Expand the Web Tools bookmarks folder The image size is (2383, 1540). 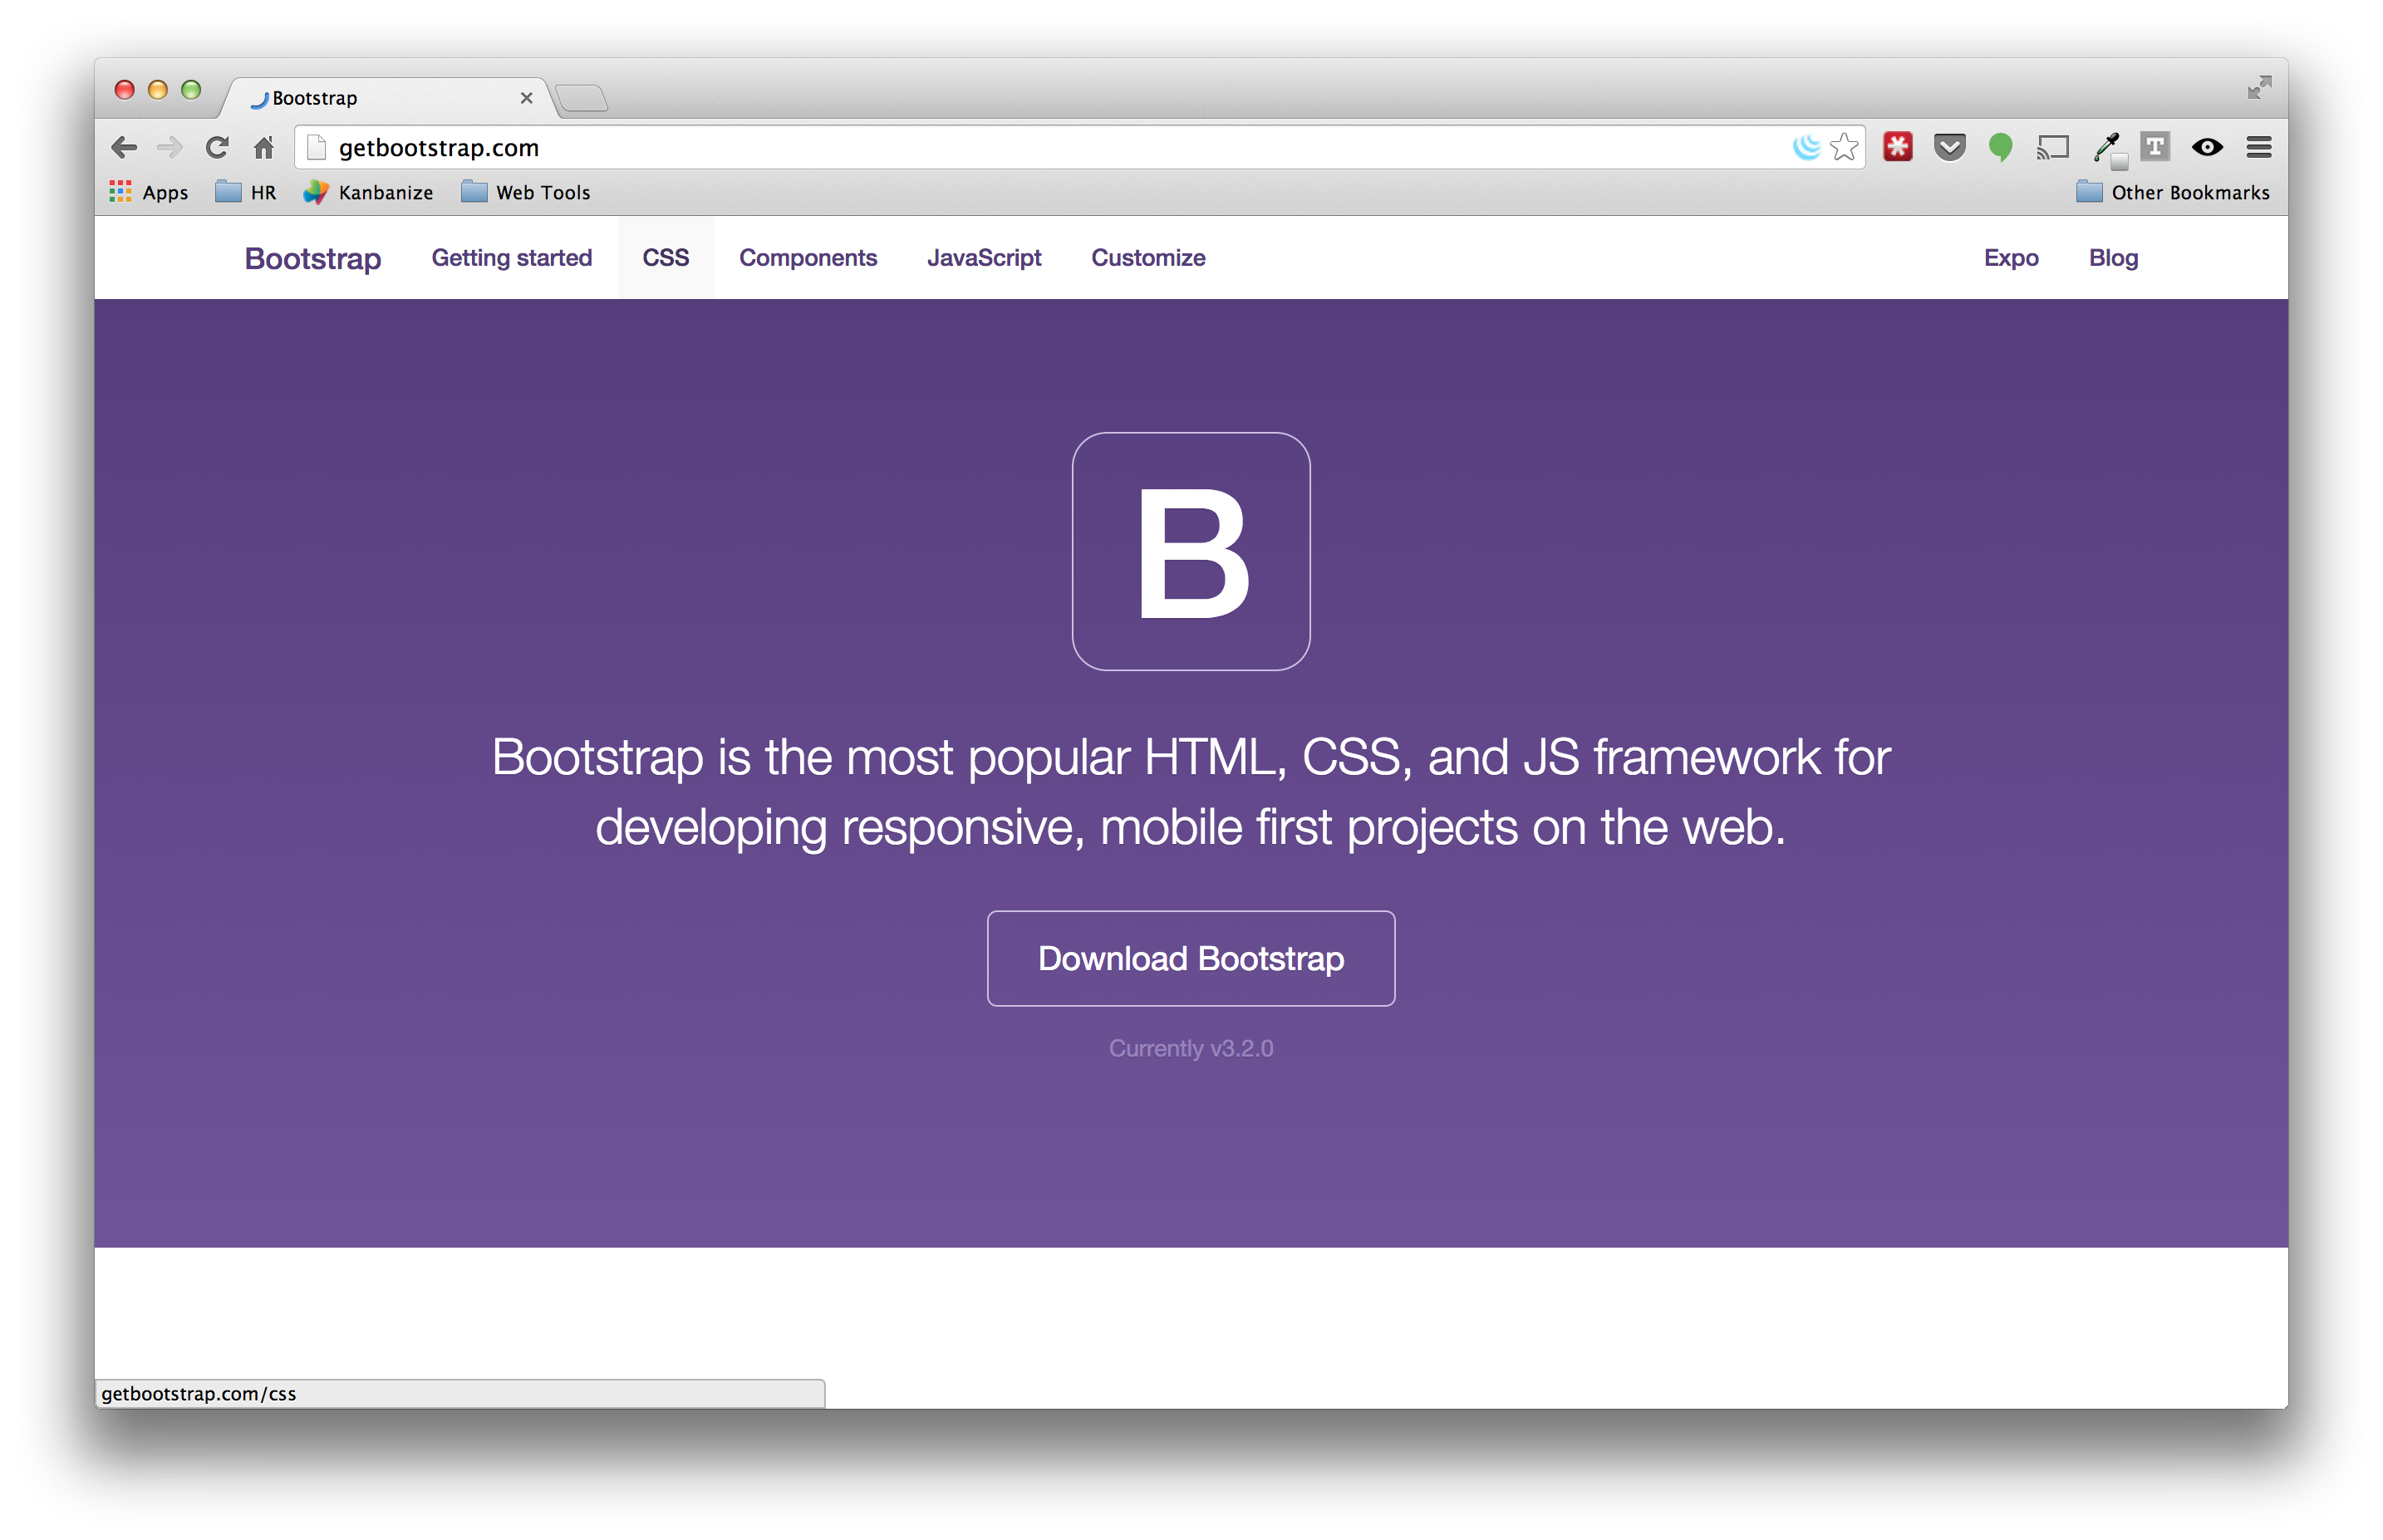[x=526, y=192]
